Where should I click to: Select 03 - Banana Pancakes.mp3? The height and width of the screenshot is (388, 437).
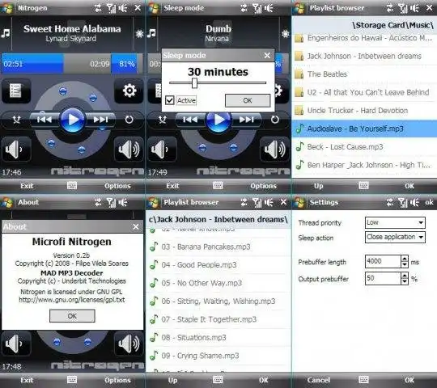pos(218,247)
